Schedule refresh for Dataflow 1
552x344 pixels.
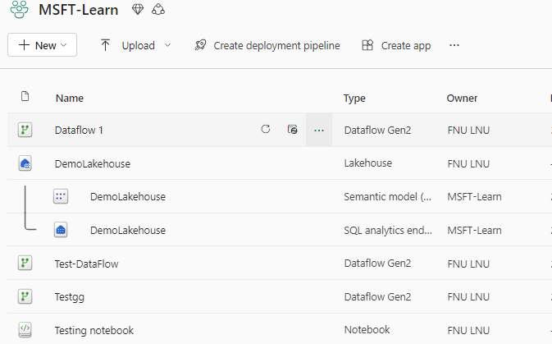(x=292, y=130)
